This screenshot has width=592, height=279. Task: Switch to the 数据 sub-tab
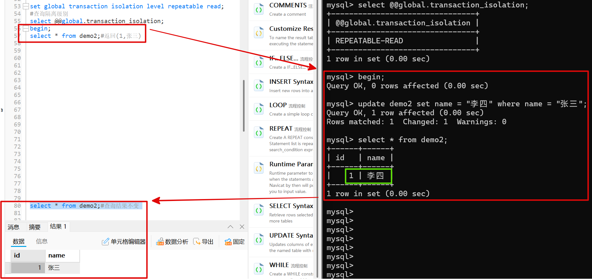click(19, 241)
